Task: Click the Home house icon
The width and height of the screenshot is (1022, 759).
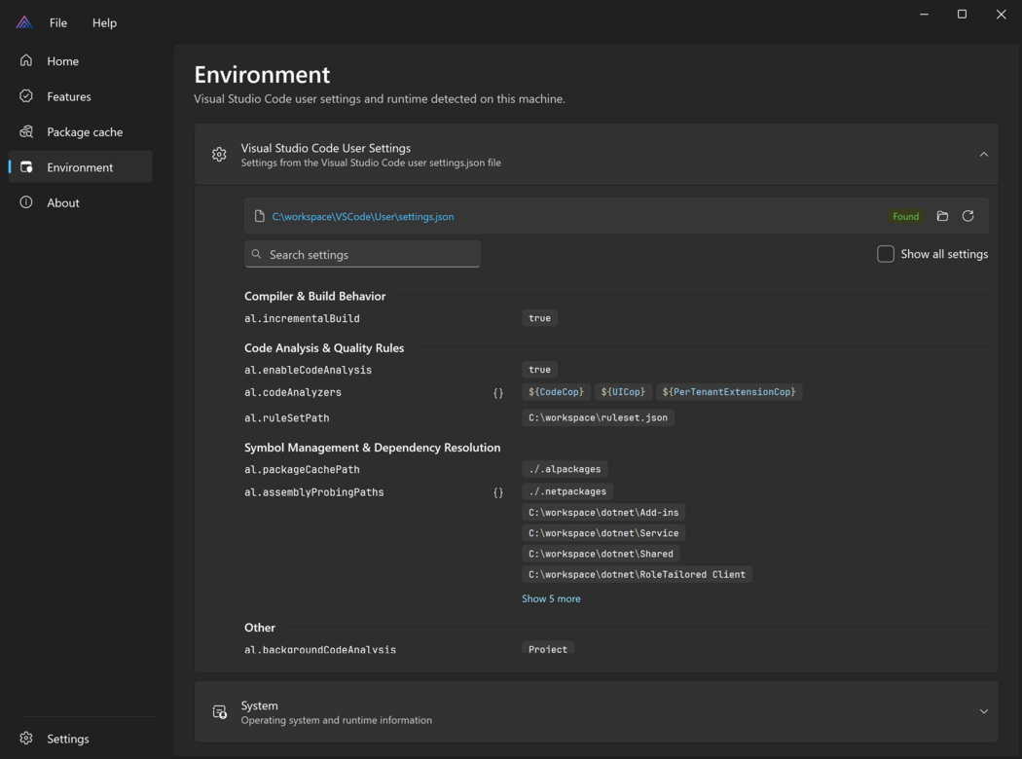Action: [x=26, y=60]
